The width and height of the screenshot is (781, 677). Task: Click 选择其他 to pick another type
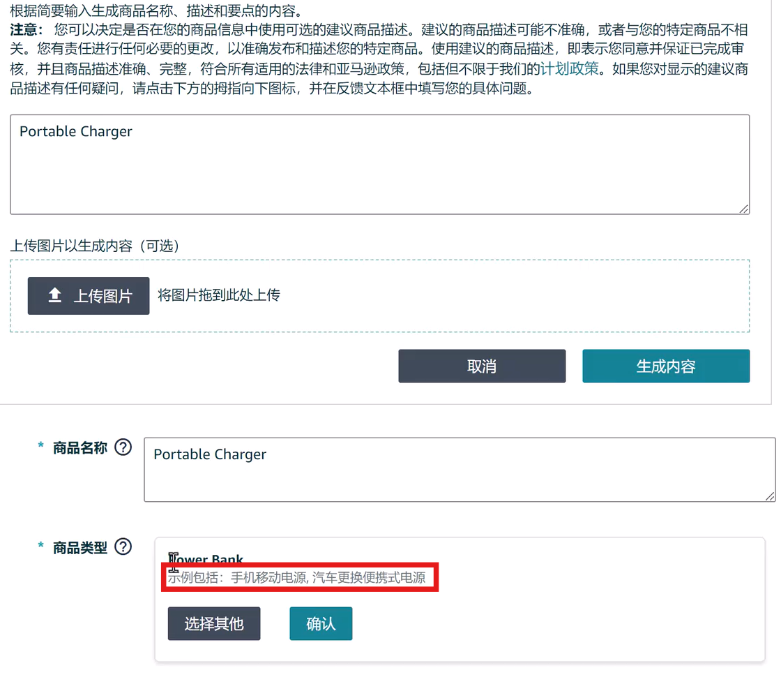tap(214, 623)
